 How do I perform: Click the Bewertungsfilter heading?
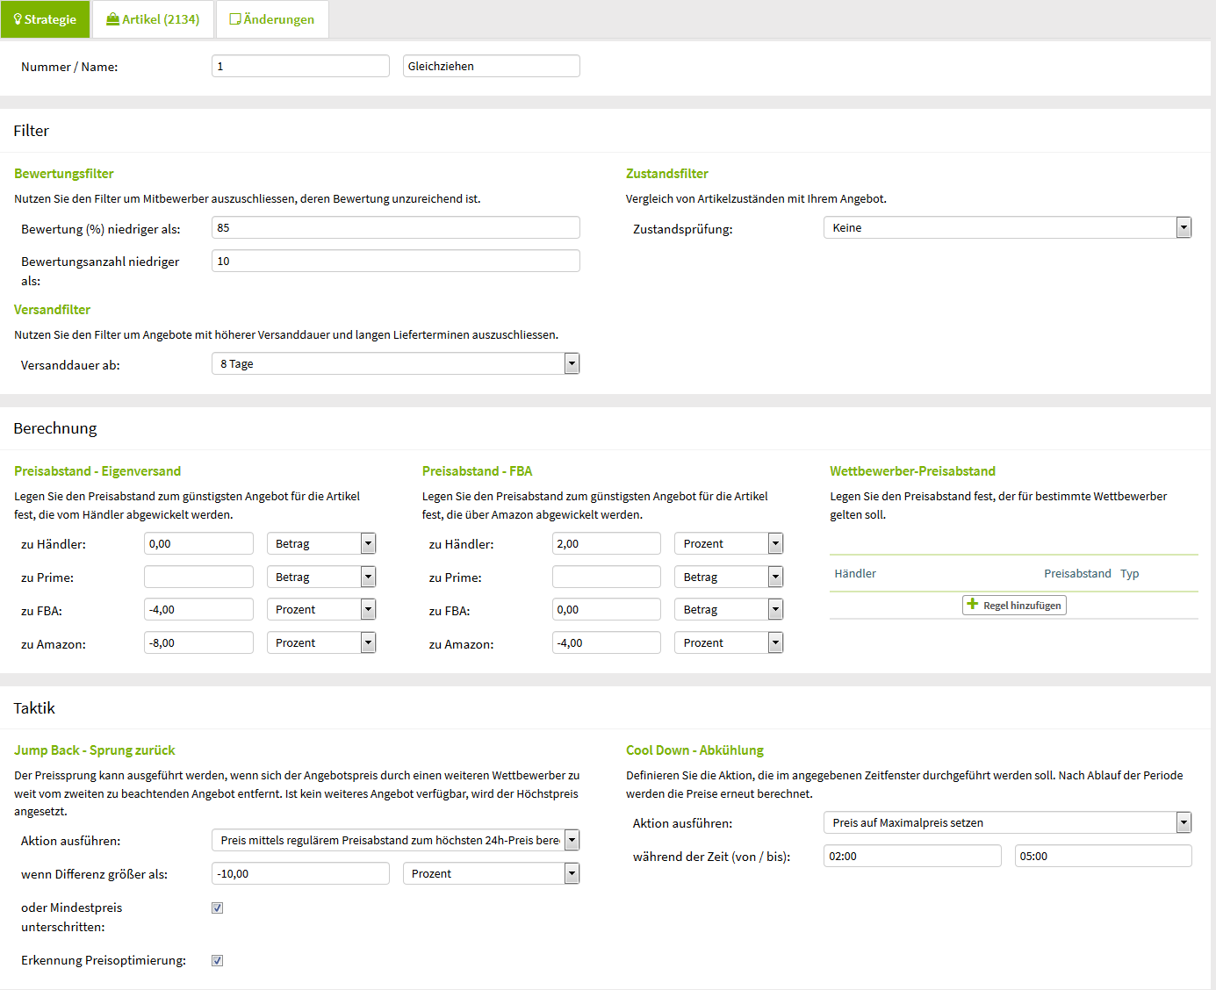(x=64, y=174)
